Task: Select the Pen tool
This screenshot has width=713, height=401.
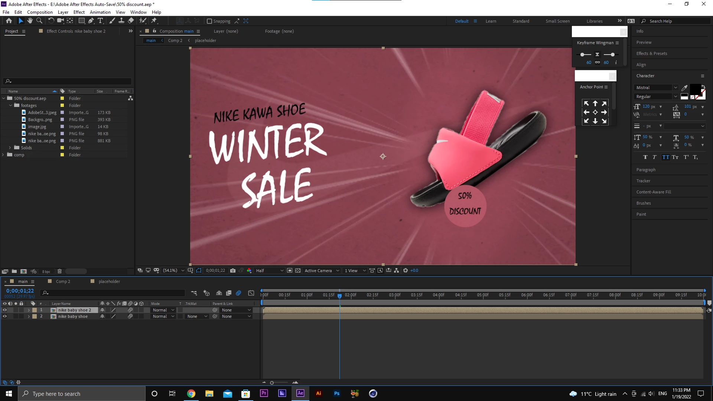Action: click(91, 21)
